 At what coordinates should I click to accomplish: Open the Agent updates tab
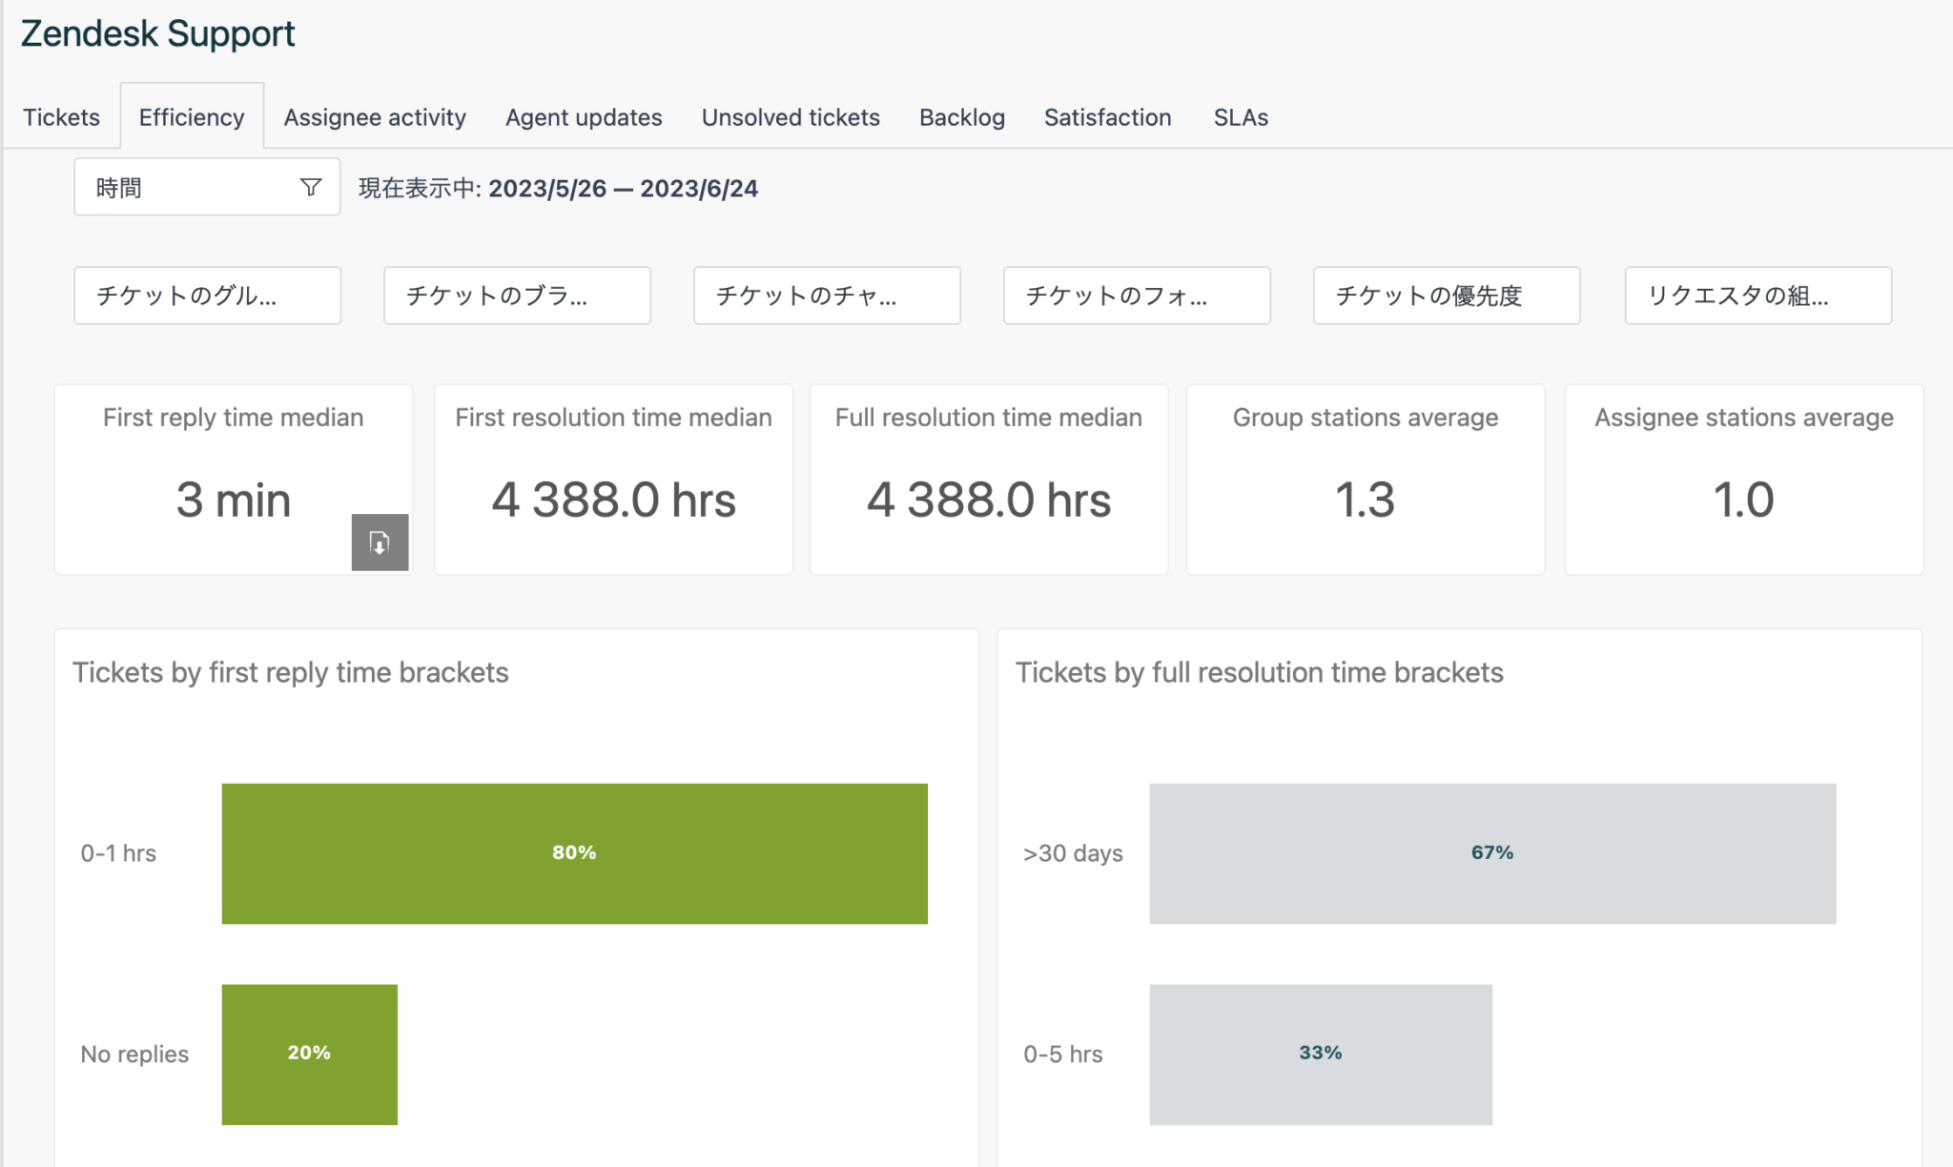583,116
